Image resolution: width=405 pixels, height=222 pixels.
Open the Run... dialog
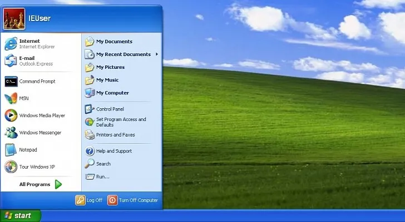click(x=102, y=176)
